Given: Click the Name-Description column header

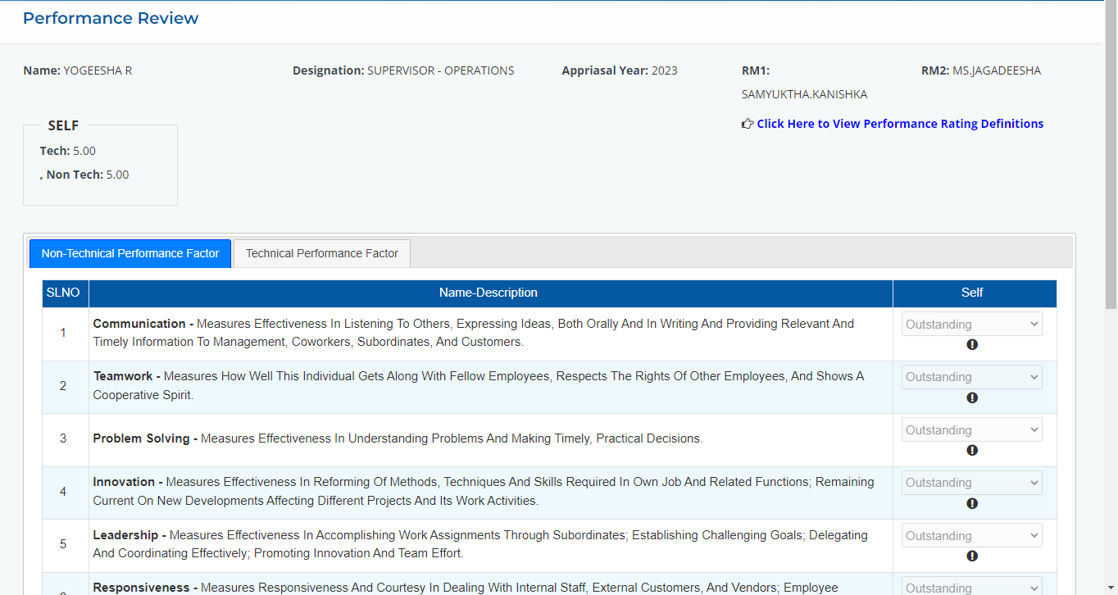Looking at the screenshot, I should pyautogui.click(x=489, y=293).
